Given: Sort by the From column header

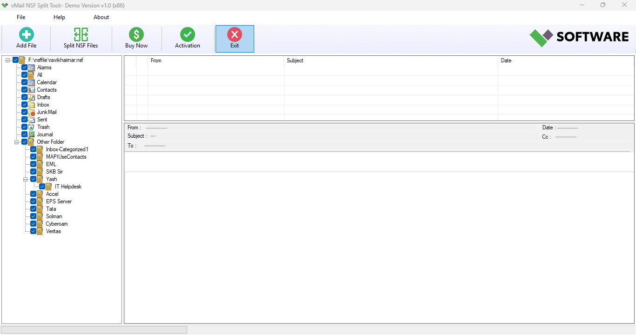Looking at the screenshot, I should (x=216, y=60).
